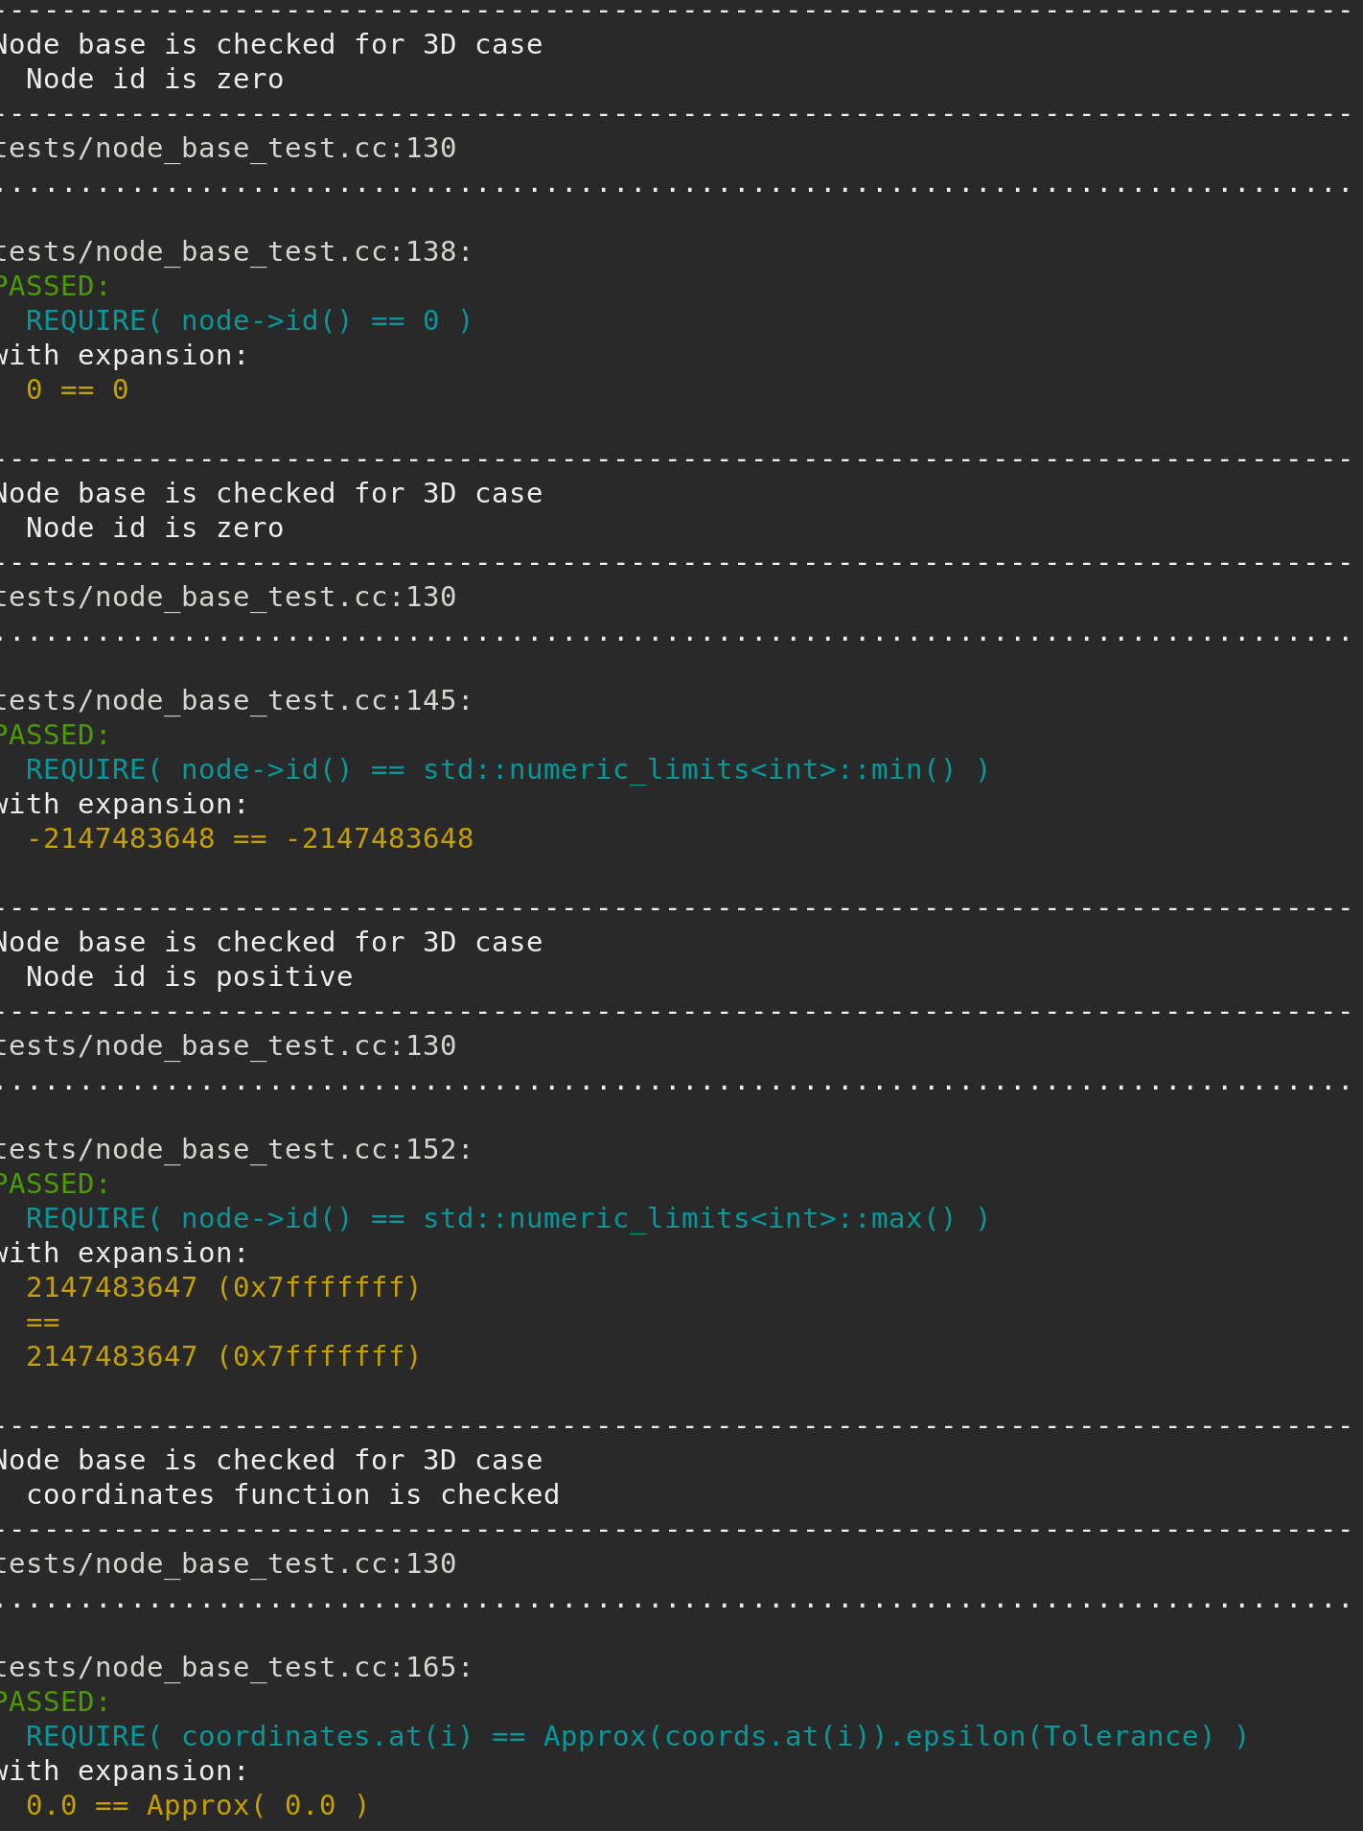Click the numeric_limits<int>::min() REQUIRE line

tap(508, 770)
